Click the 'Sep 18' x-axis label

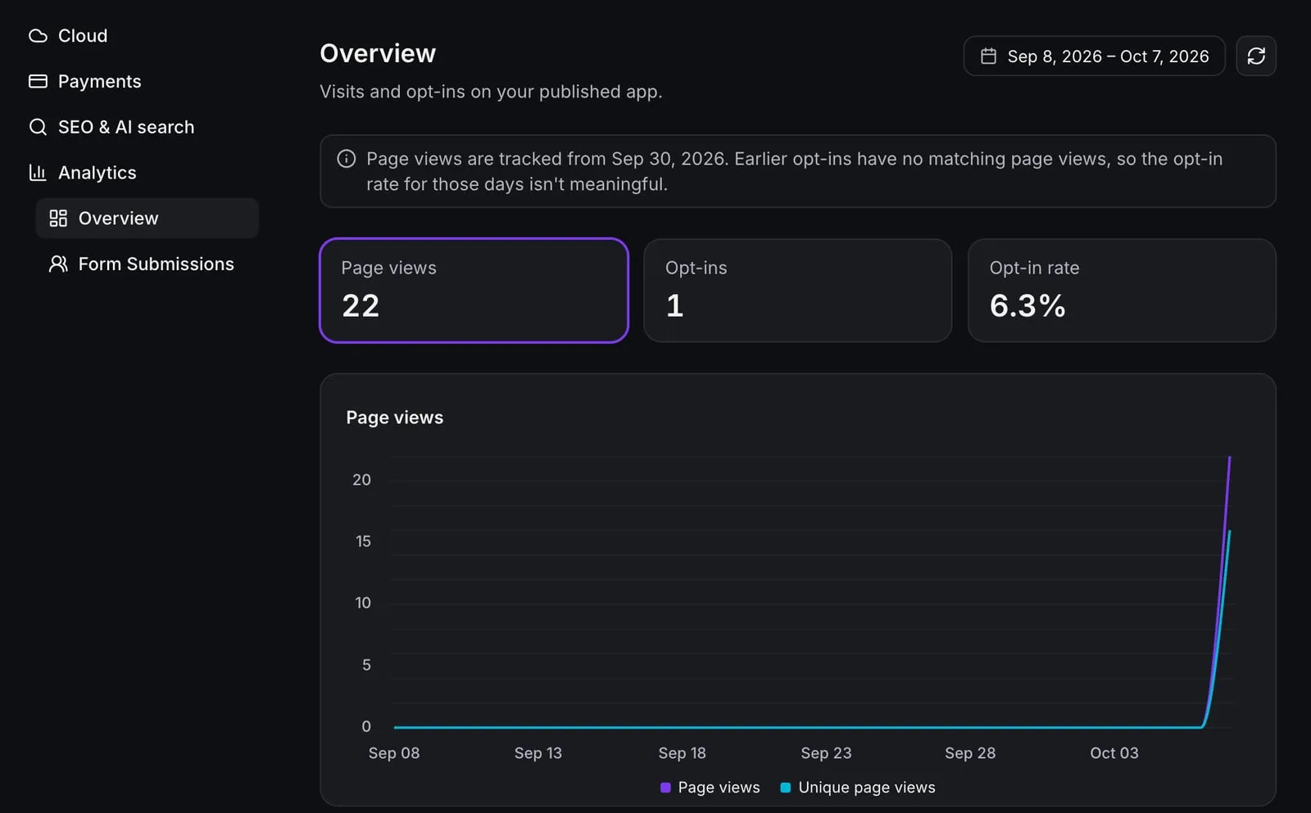pyautogui.click(x=682, y=753)
